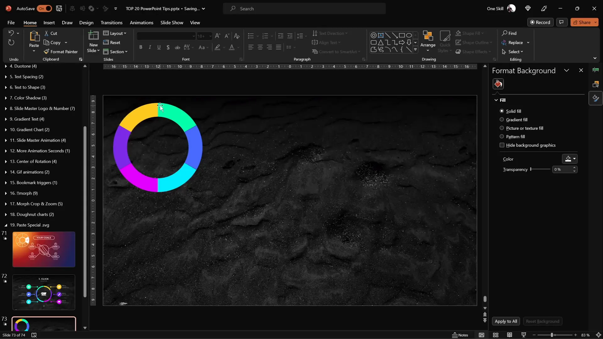This screenshot has height=339, width=603.
Task: Click the Undo arrow icon
Action: coord(11,33)
